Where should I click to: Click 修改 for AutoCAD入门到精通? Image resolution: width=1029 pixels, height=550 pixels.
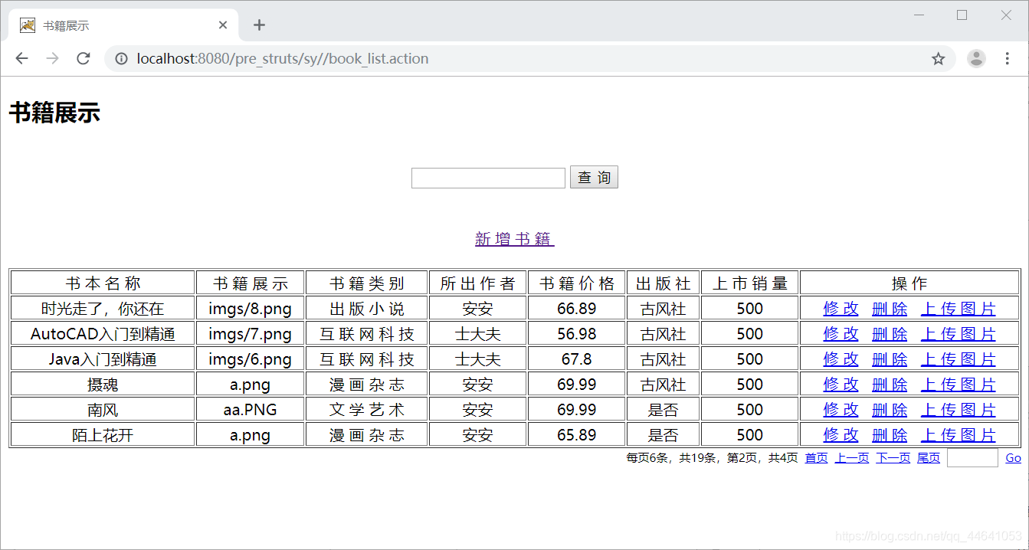tap(841, 334)
